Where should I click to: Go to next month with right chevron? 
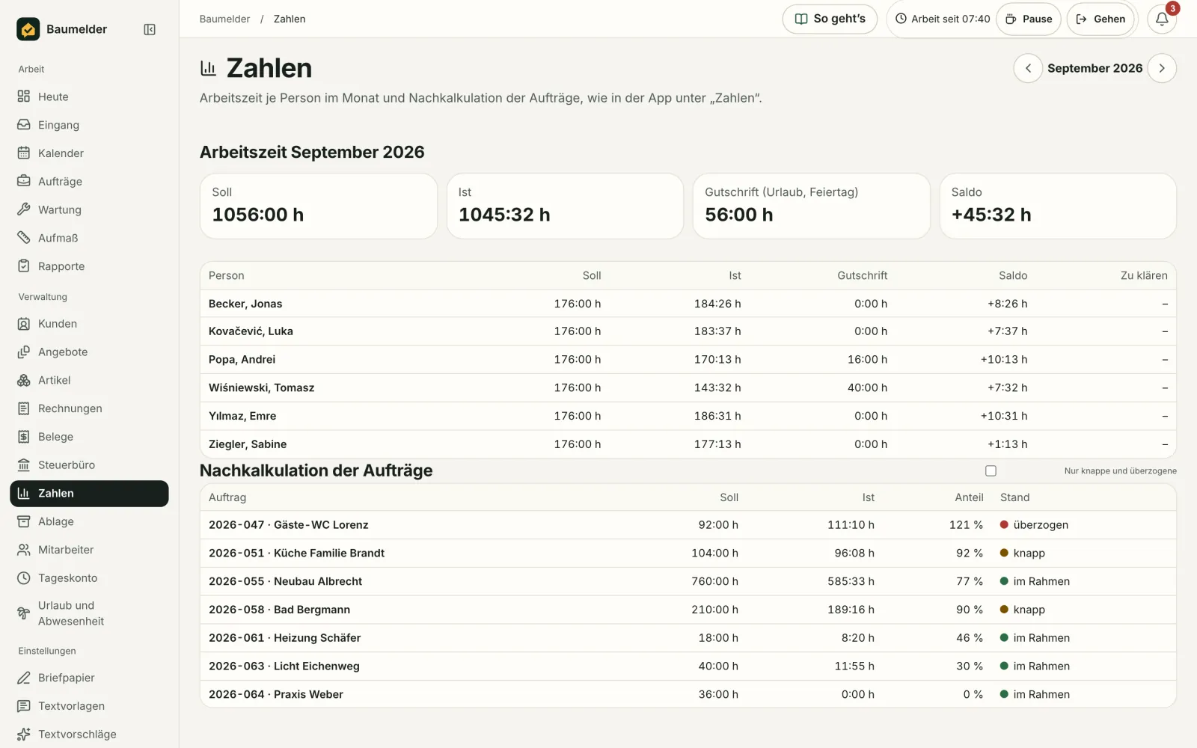1162,68
